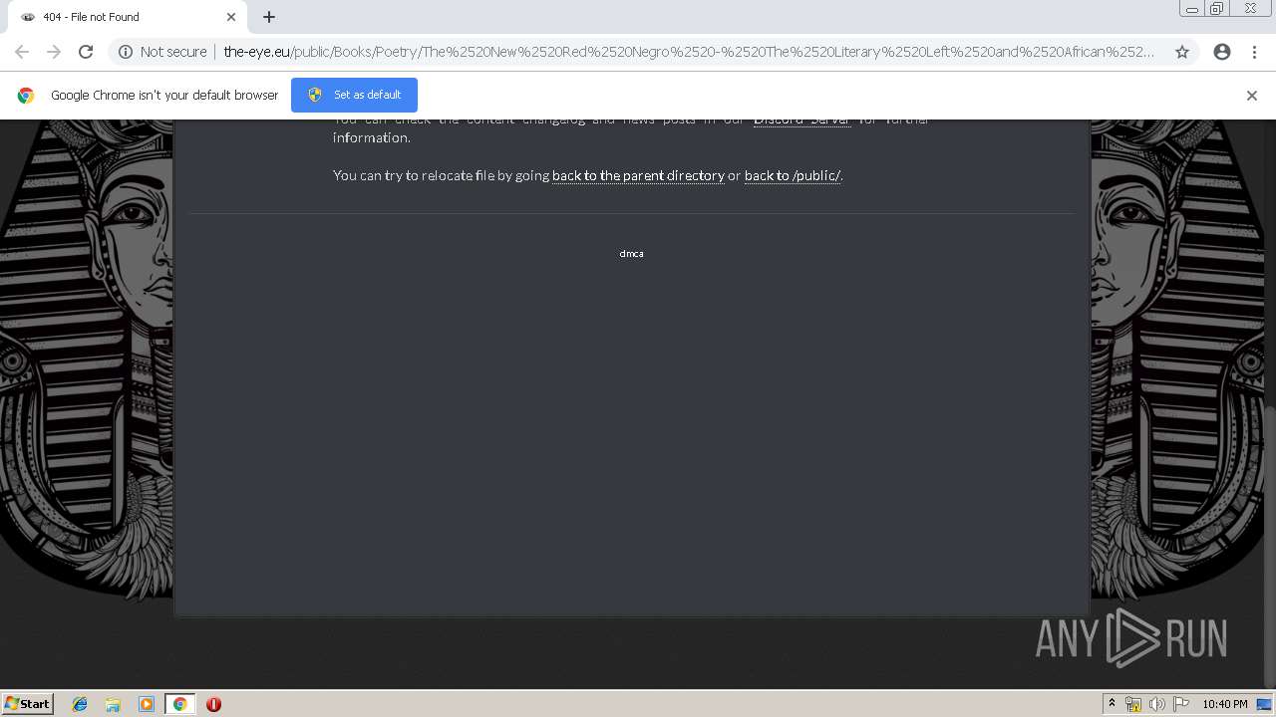Open the Chrome three-dot menu

coord(1254,52)
